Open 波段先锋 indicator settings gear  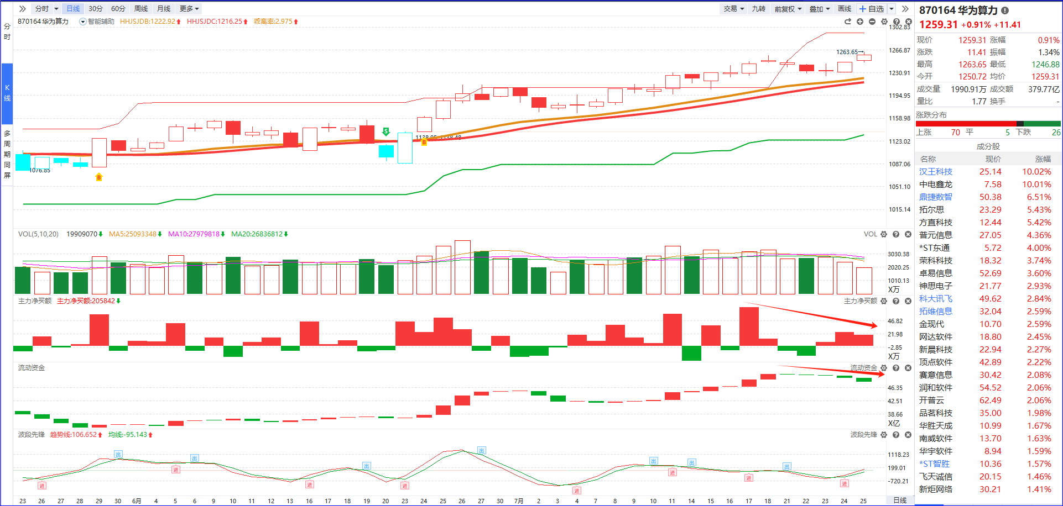click(x=884, y=435)
